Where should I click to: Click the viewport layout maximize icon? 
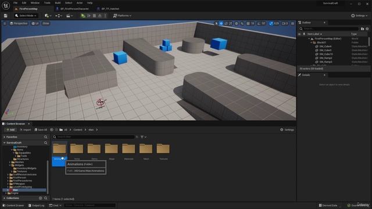click(293, 23)
